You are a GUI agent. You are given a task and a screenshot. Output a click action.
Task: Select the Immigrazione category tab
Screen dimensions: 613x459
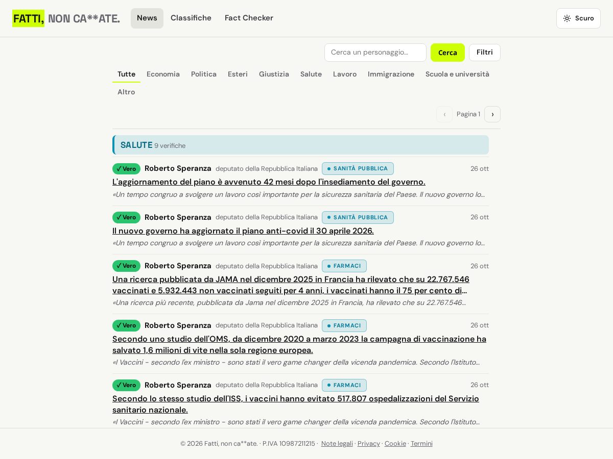point(391,74)
